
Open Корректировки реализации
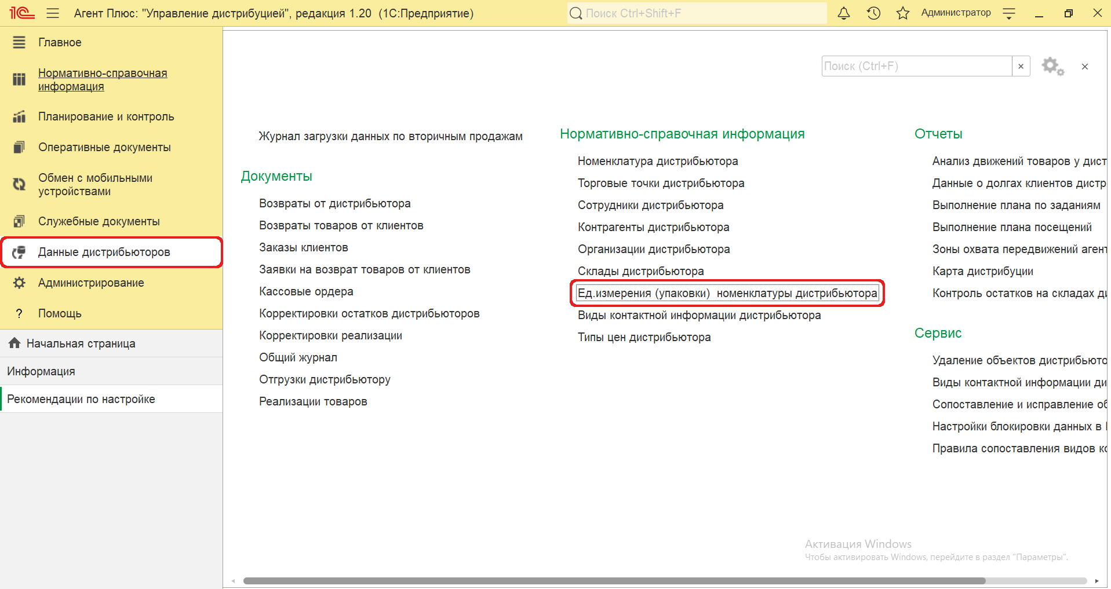330,335
